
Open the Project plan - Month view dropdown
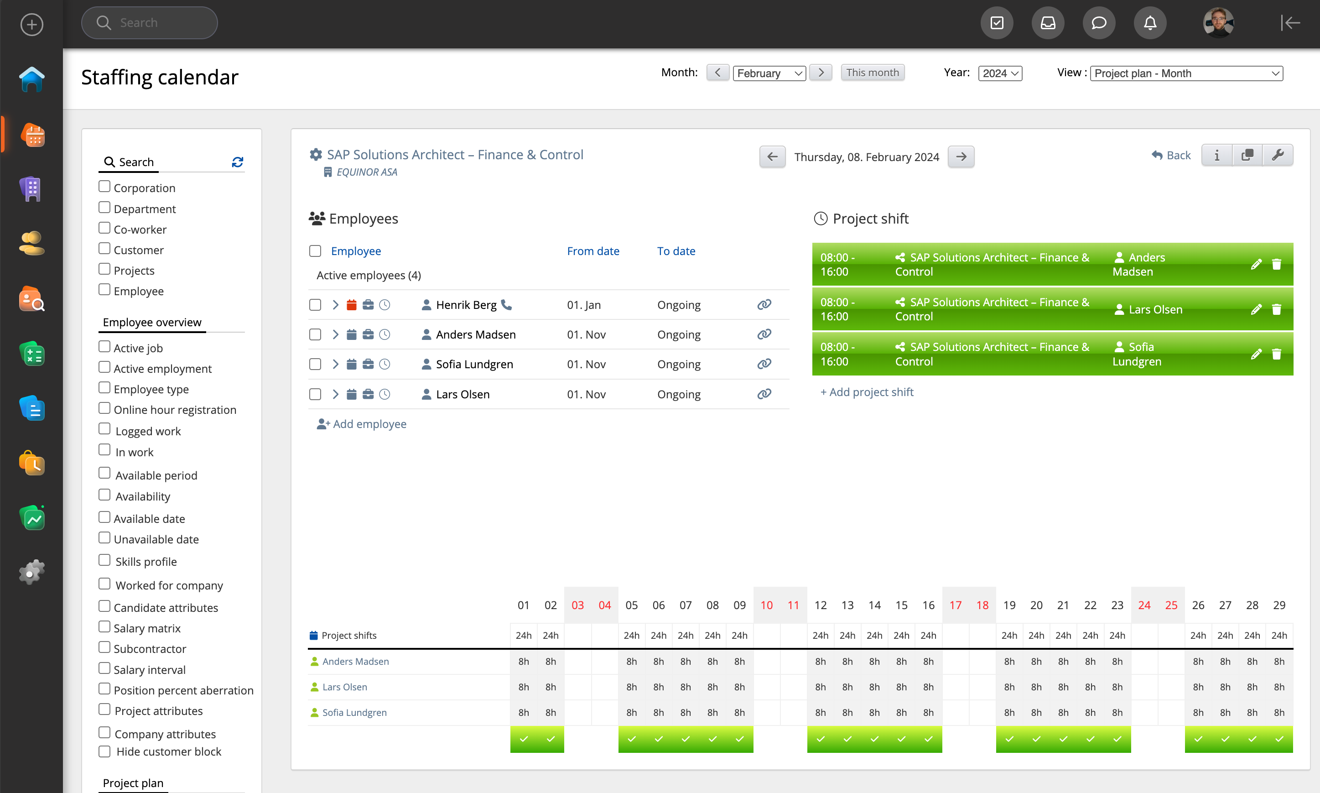pos(1186,73)
